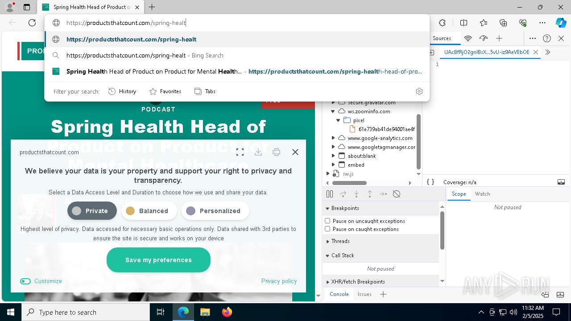This screenshot has width=571, height=321.
Task: Select the Balanced data access level
Action: 149,211
